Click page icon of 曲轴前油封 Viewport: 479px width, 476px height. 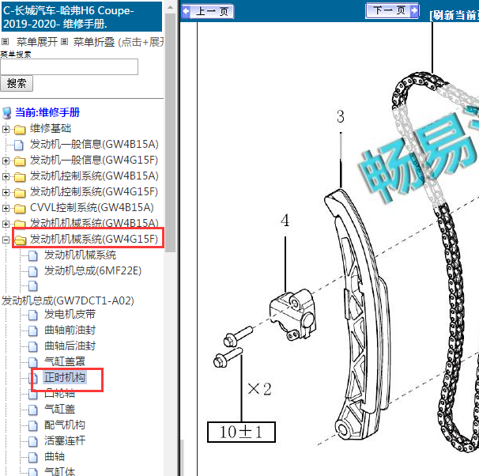(x=33, y=331)
